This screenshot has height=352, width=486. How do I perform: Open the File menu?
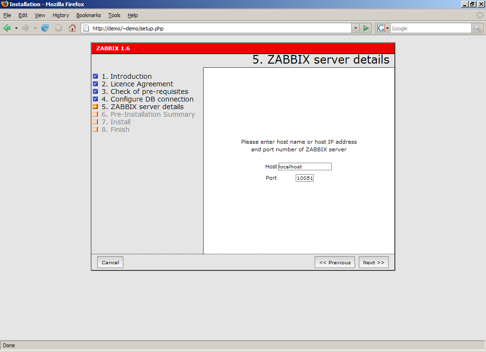(x=7, y=15)
